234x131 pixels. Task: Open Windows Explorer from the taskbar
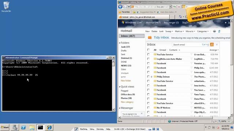coord(32,127)
